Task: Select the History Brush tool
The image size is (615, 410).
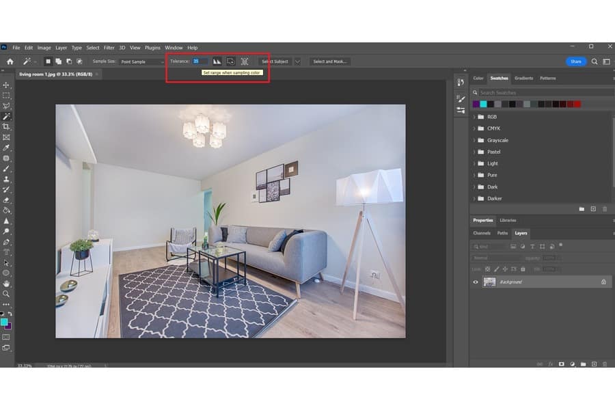Action: click(x=6, y=189)
